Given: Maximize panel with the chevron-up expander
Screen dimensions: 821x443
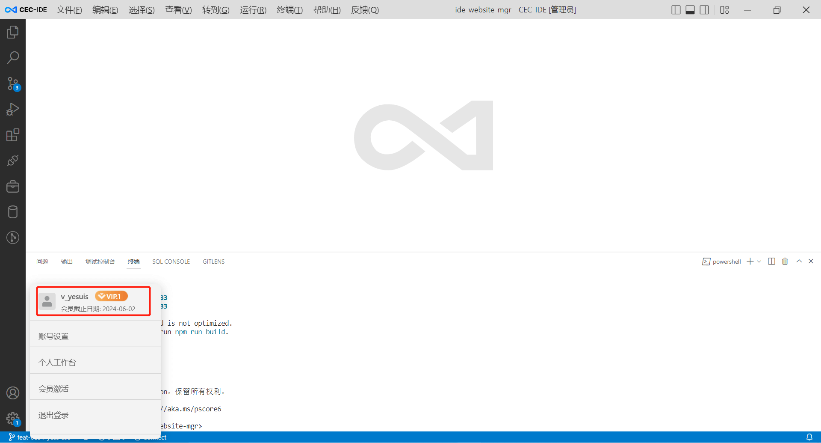Looking at the screenshot, I should 799,261.
